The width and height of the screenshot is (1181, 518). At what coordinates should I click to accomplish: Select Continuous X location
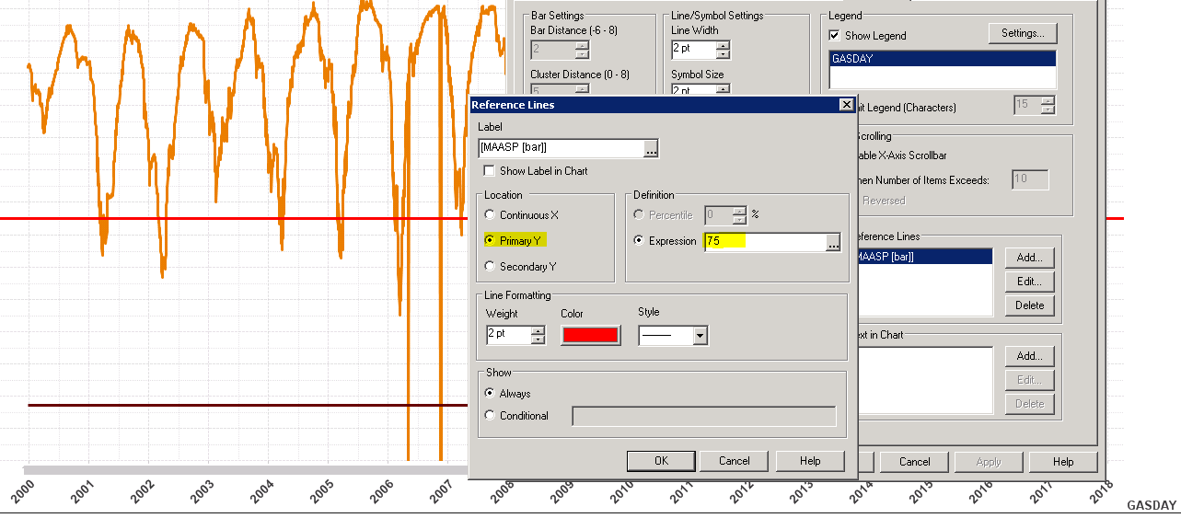(x=489, y=215)
